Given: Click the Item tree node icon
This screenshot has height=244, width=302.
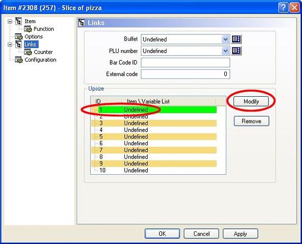Looking at the screenshot, I should point(19,21).
